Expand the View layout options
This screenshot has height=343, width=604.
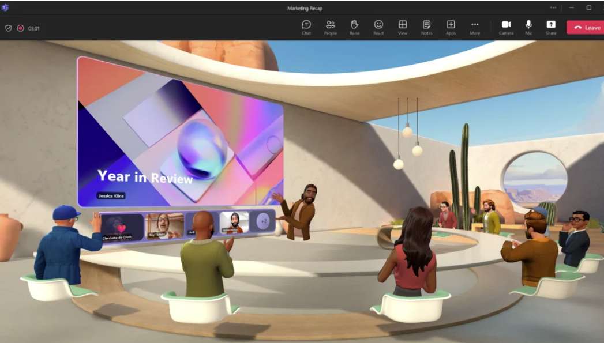[403, 27]
